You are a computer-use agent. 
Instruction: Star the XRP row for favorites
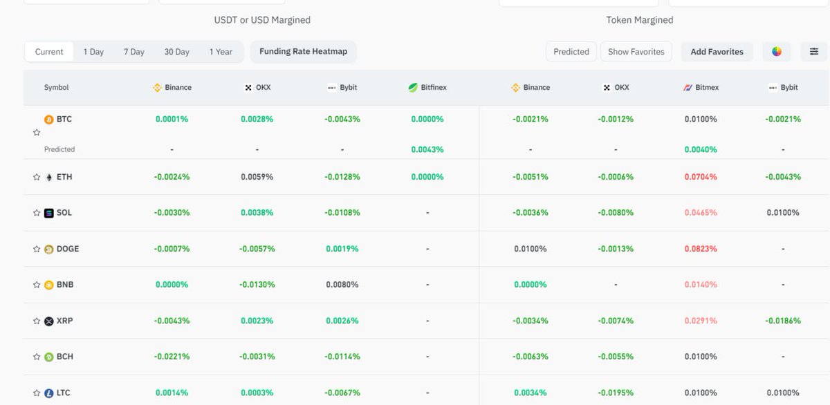(x=36, y=320)
